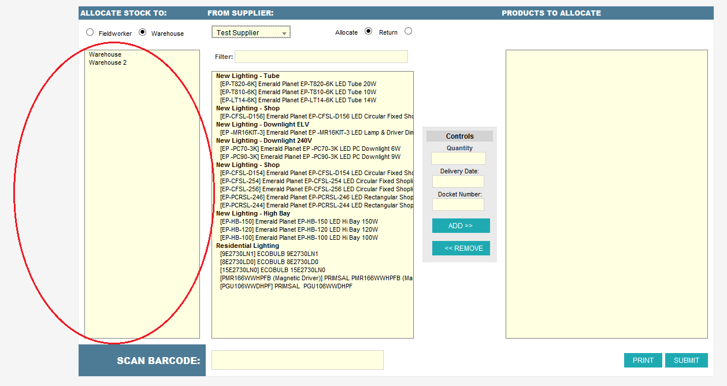Click the Filter text field
The image size is (727, 386).
pos(321,57)
